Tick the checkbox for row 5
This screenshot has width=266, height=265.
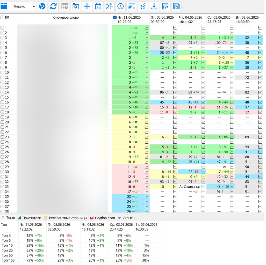[2, 48]
